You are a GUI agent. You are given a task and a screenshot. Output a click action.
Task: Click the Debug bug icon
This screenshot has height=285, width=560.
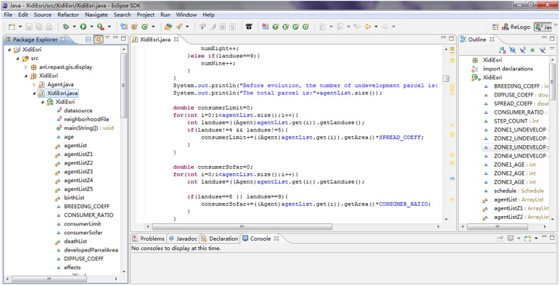(66, 27)
